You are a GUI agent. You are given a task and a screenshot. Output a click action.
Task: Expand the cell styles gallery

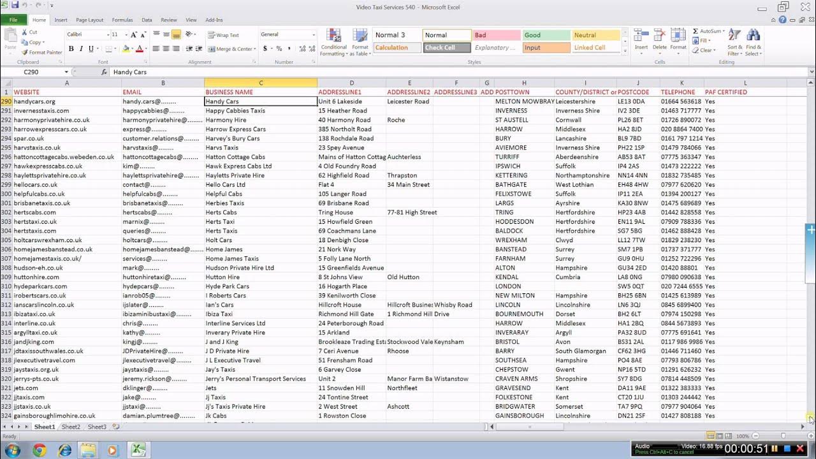pyautogui.click(x=625, y=50)
